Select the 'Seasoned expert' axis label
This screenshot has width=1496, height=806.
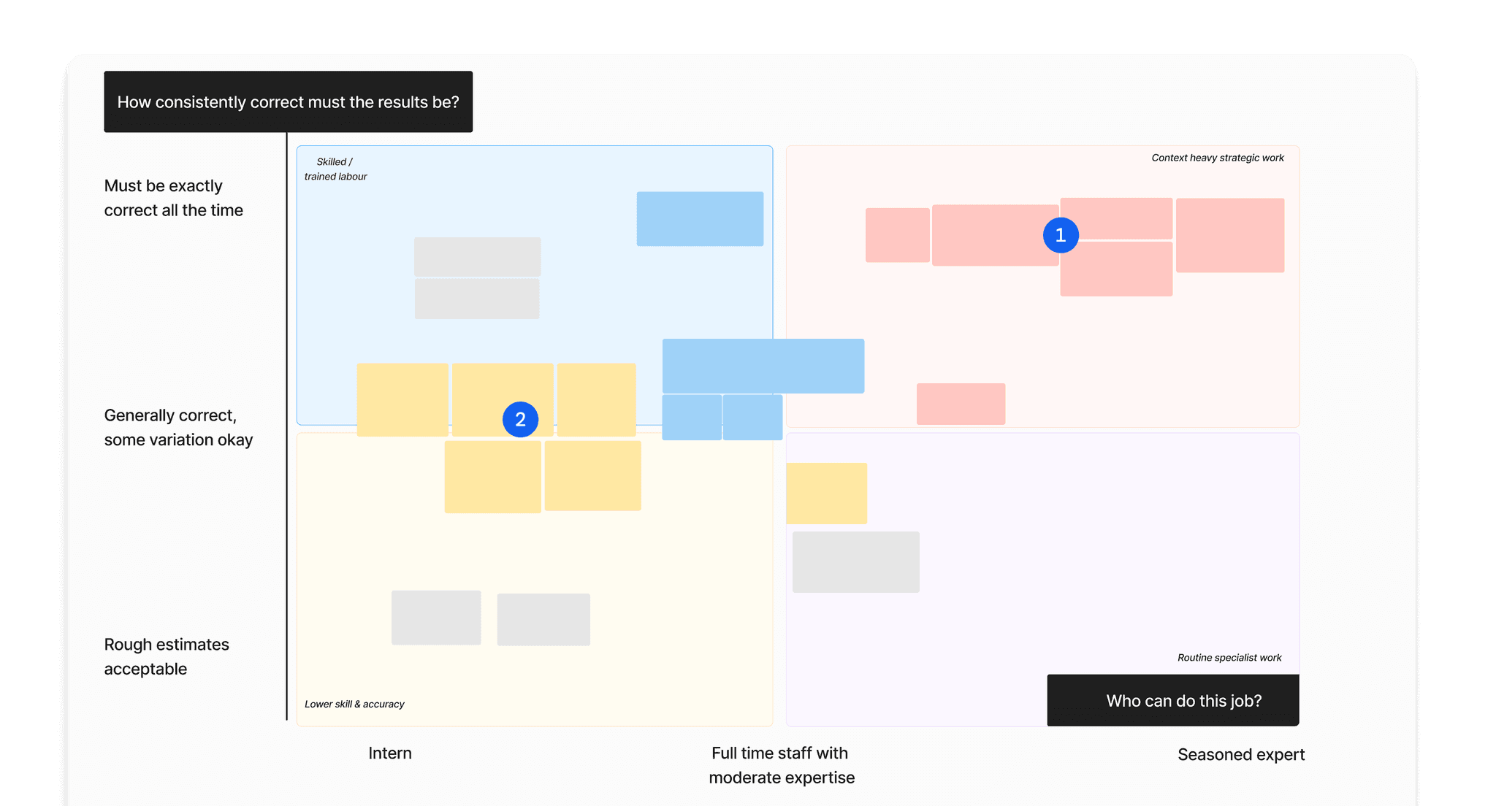point(1240,755)
